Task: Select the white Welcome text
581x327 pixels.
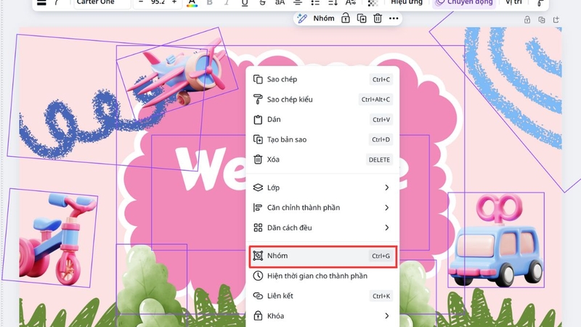Action: coord(211,169)
